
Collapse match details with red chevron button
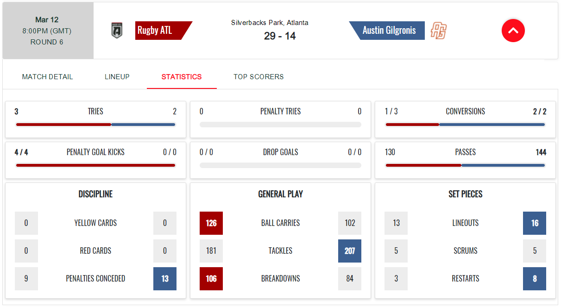coord(513,31)
